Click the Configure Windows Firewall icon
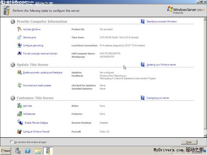This screenshot has width=207, height=155. [20, 131]
